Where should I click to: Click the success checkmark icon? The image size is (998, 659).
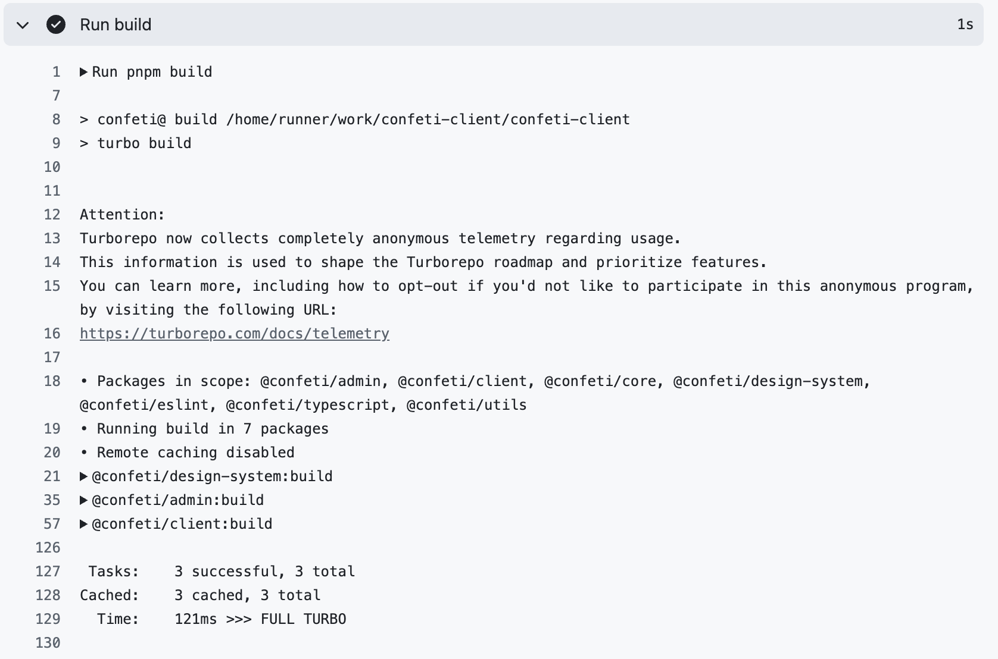tap(56, 25)
